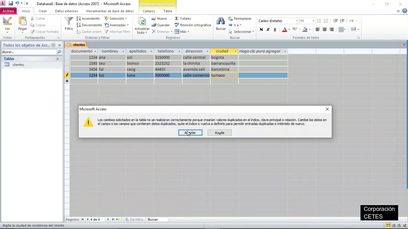This screenshot has width=408, height=229.
Task: Click the Save icon in quick access toolbar
Action: click(x=11, y=3)
